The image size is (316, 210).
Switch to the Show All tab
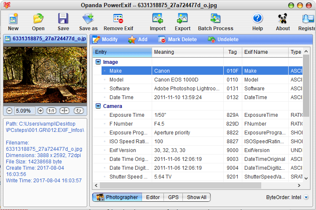[196, 197]
